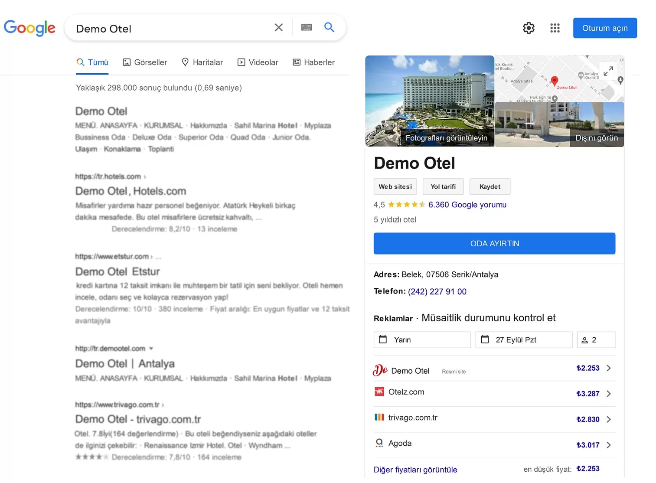
Task: Expand the Otelz.com ₺3.287 price chevron
Action: pos(609,394)
